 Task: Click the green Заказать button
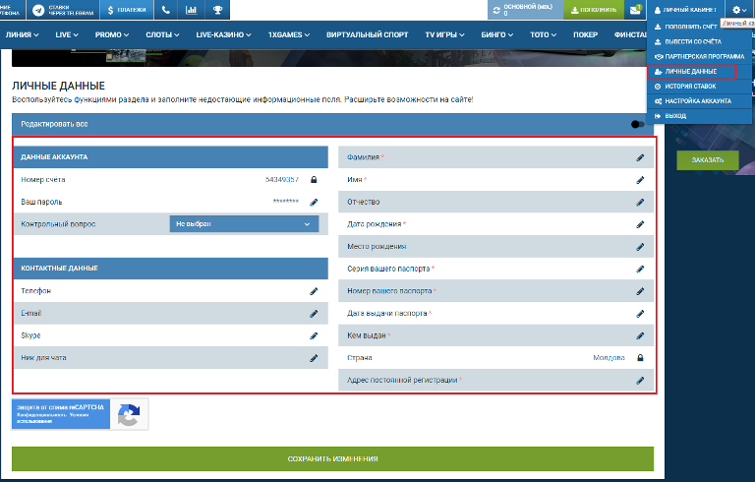click(708, 160)
